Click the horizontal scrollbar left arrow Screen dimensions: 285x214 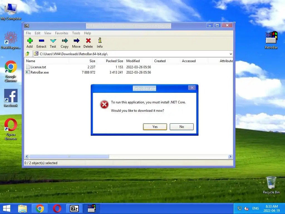coord(27,157)
